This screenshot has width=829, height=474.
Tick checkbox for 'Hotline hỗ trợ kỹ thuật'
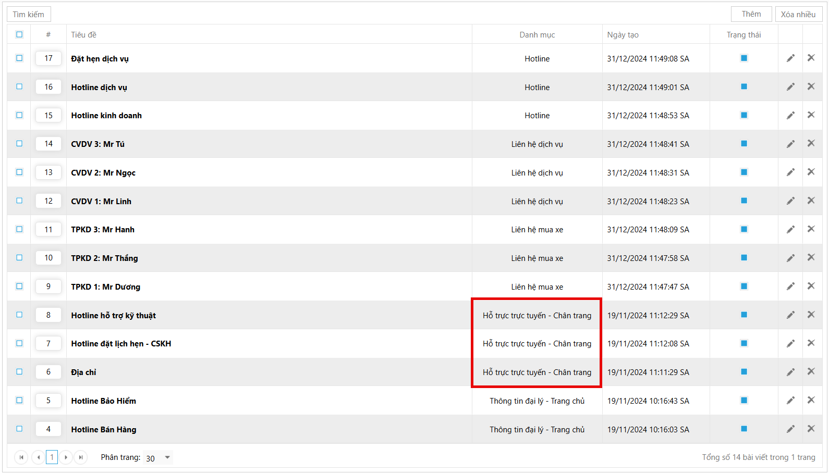pos(19,315)
